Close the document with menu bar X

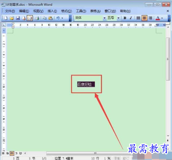(168, 11)
